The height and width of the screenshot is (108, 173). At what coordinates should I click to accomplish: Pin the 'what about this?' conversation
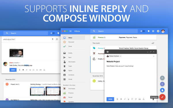(53, 39)
